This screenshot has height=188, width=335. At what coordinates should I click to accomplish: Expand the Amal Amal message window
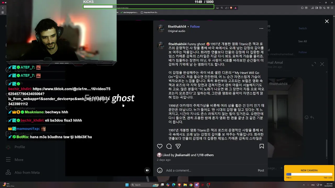point(314,64)
